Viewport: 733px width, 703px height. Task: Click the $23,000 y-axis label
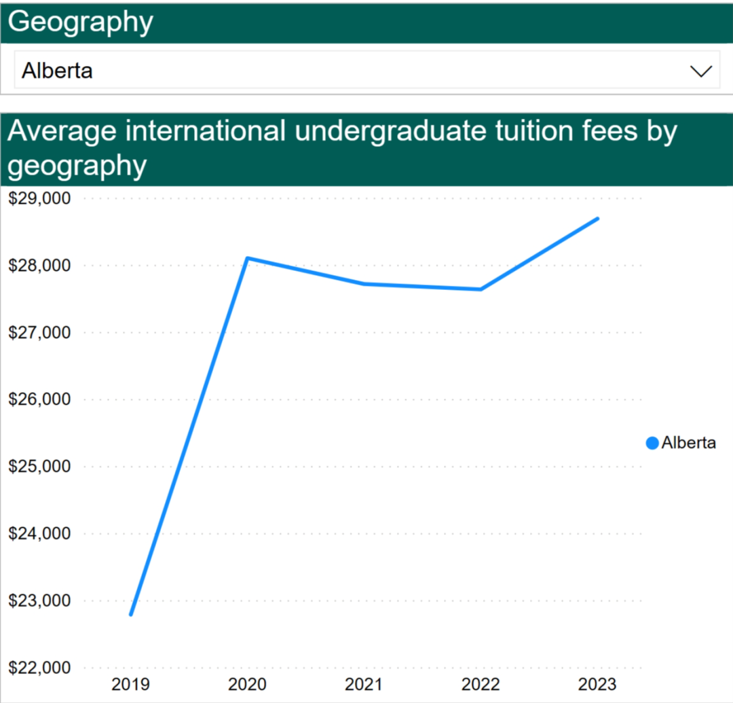pyautogui.click(x=40, y=600)
